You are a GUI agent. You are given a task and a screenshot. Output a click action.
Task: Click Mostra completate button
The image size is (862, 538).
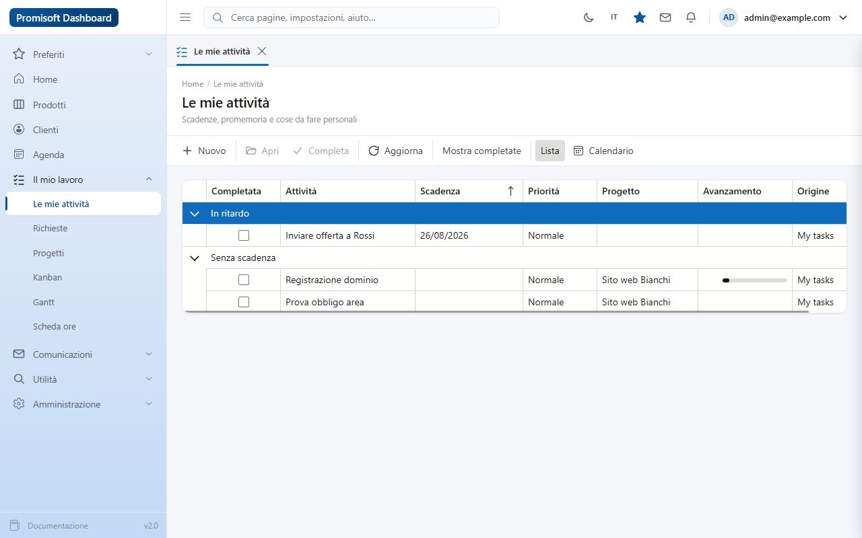point(482,151)
